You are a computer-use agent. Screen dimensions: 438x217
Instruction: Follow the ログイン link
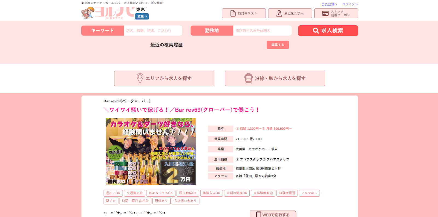click(348, 4)
